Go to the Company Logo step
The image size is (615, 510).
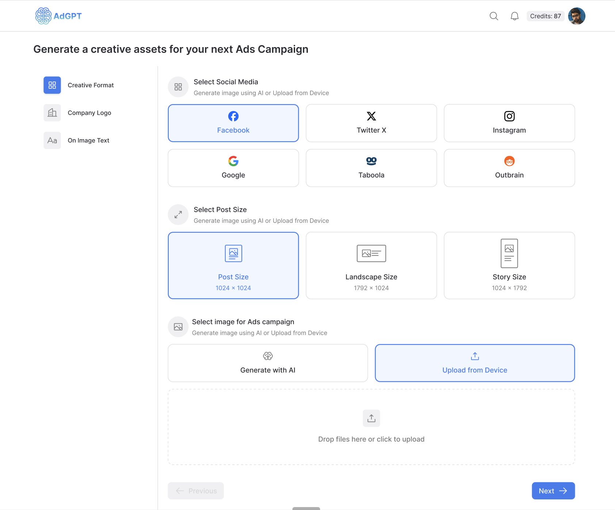pyautogui.click(x=77, y=113)
